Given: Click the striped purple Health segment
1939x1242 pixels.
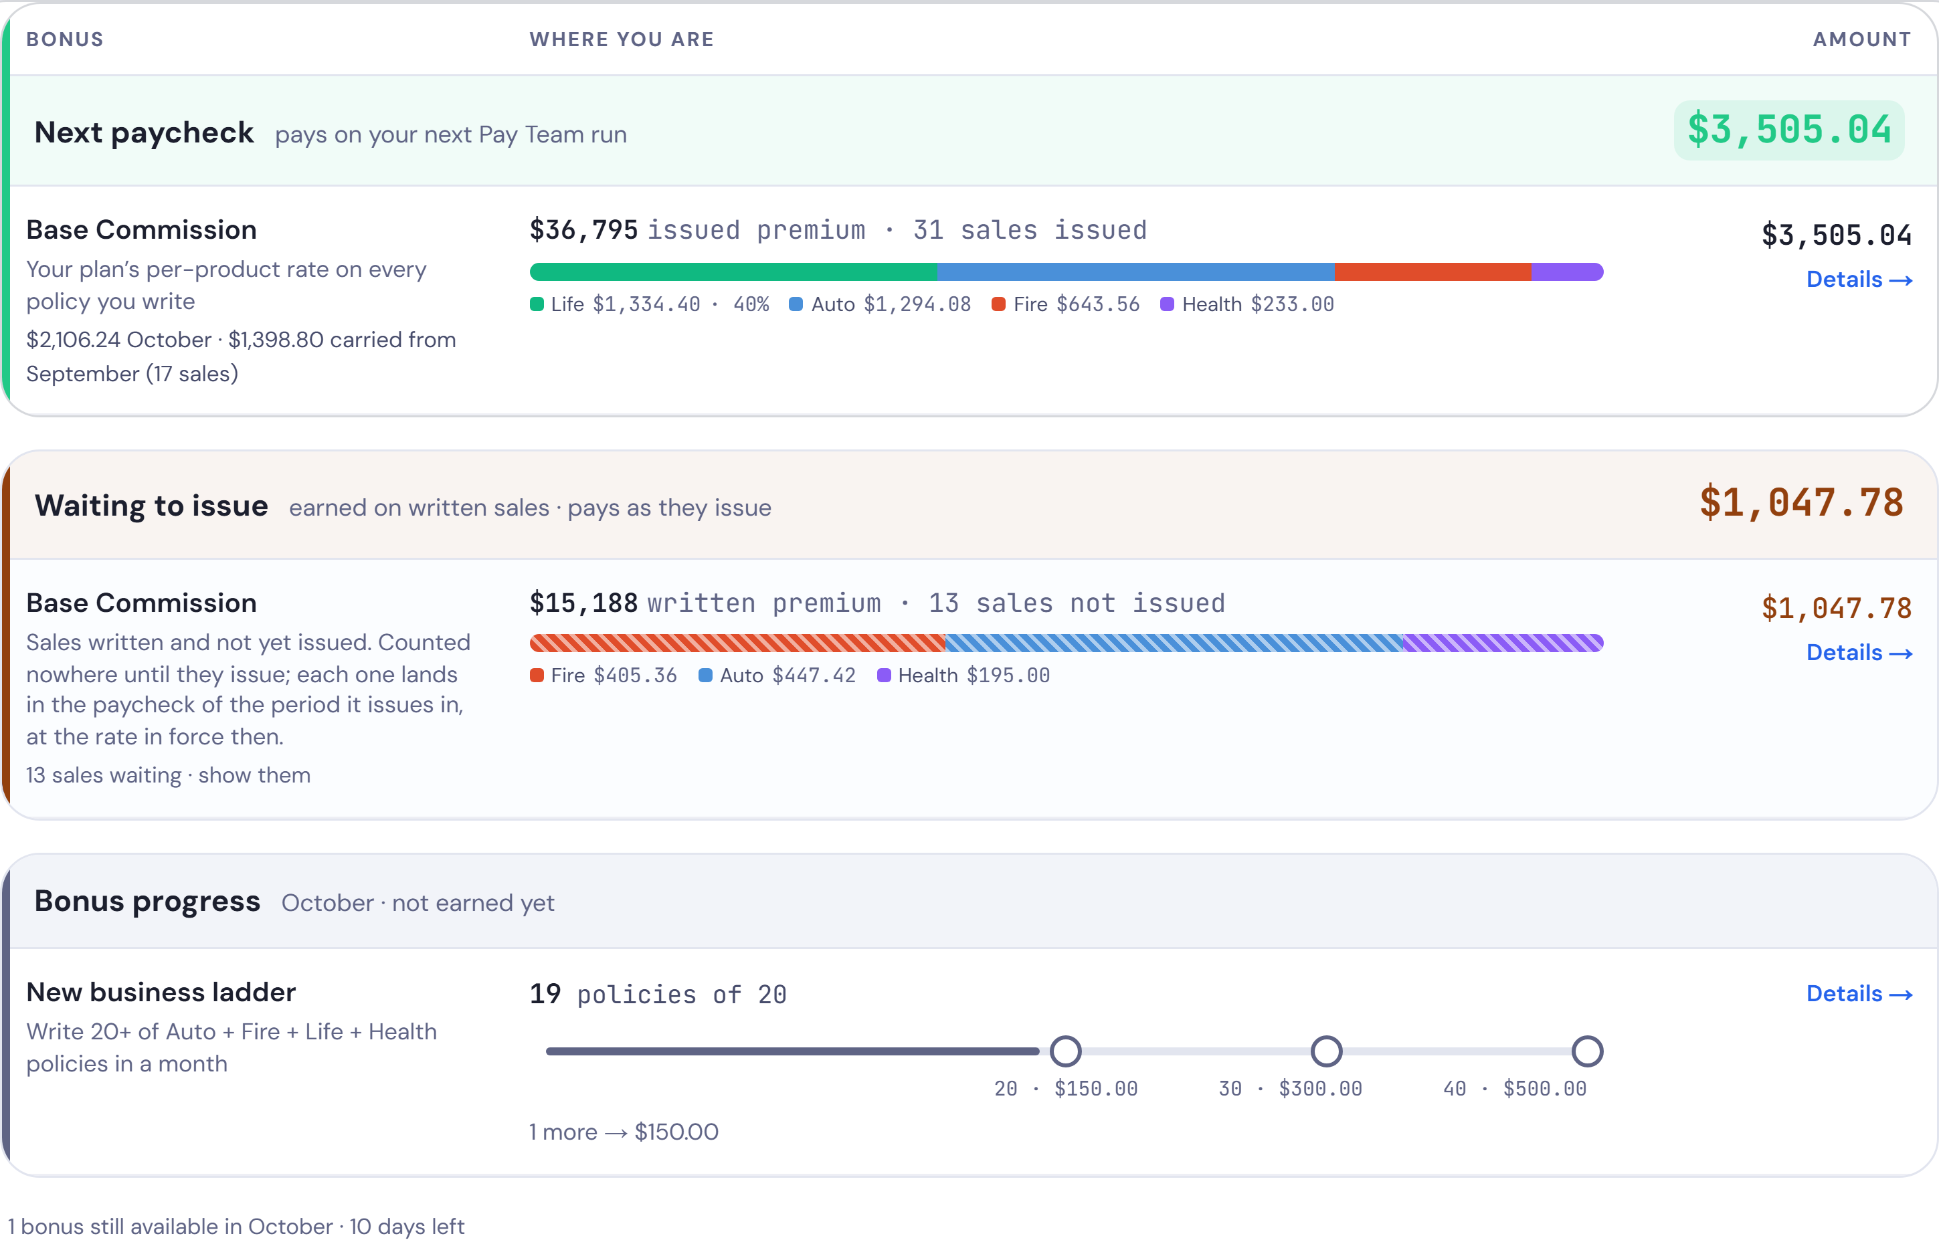Looking at the screenshot, I should click(x=1503, y=643).
